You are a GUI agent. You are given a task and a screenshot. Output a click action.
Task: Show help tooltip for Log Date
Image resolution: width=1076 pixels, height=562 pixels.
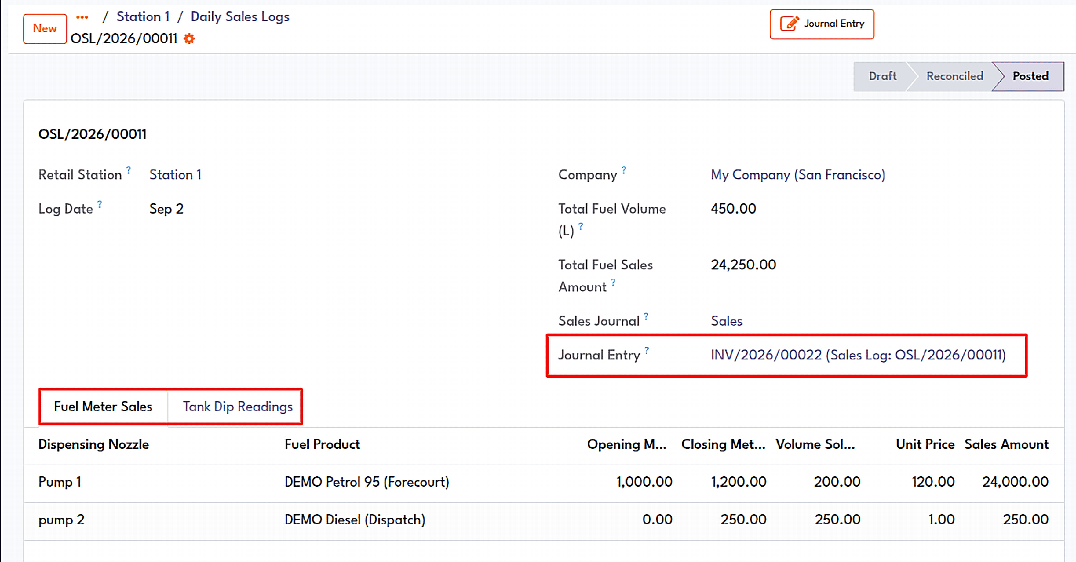point(99,204)
